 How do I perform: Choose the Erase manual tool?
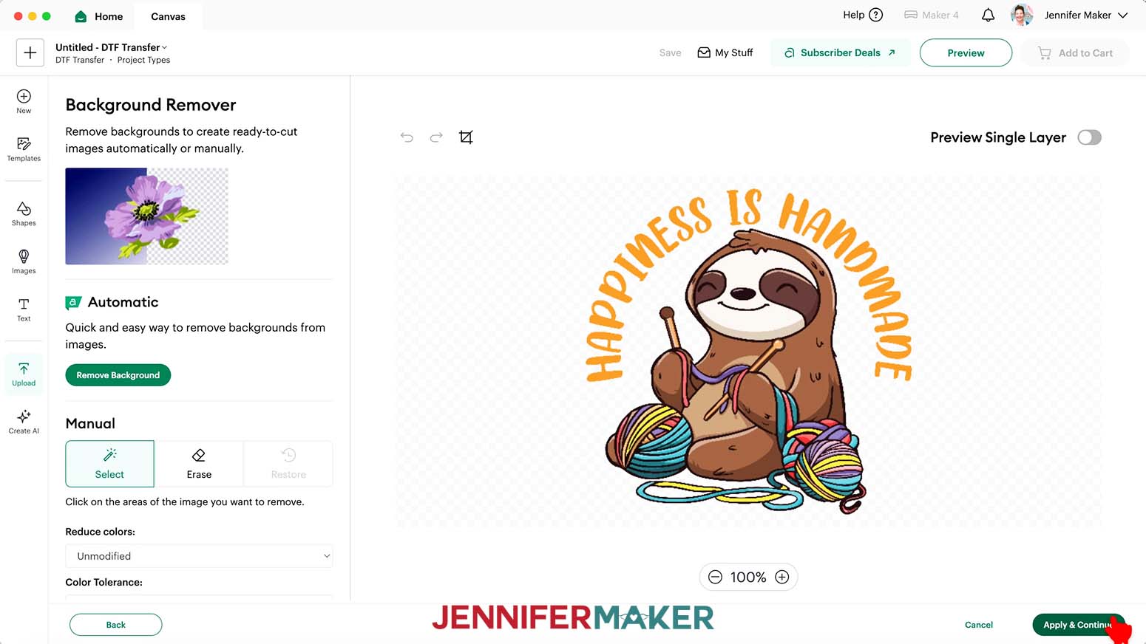click(x=199, y=464)
